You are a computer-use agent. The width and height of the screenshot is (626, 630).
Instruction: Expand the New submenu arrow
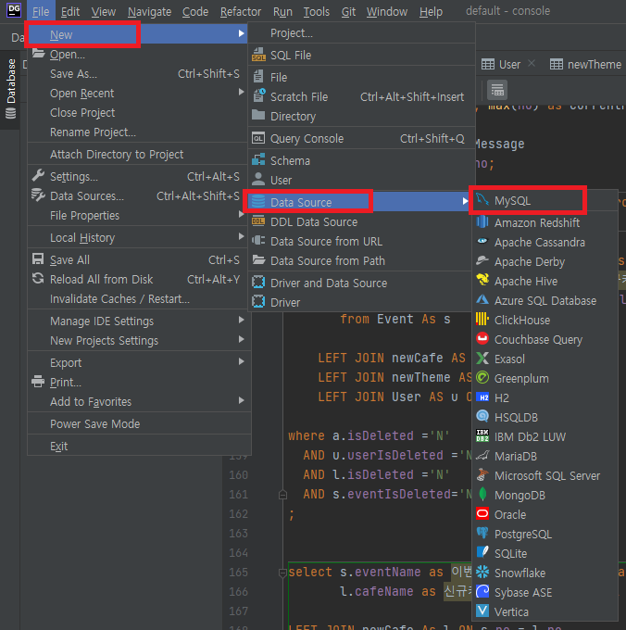[241, 33]
